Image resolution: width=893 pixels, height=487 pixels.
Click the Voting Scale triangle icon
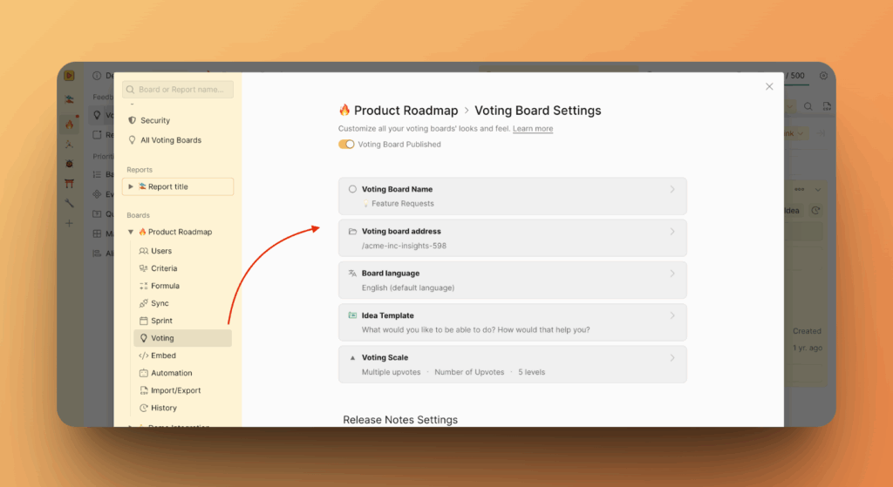pos(352,358)
